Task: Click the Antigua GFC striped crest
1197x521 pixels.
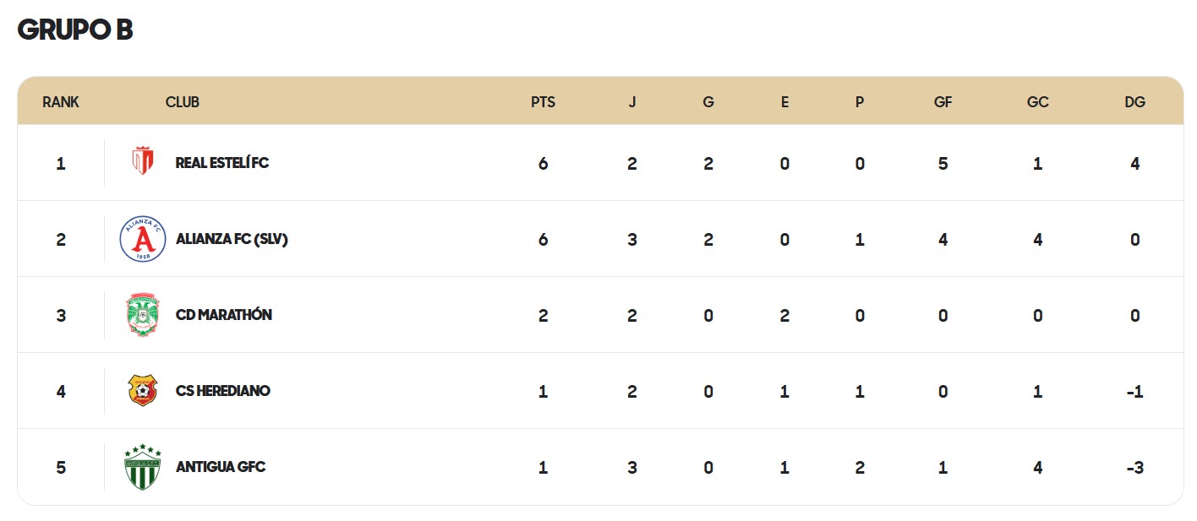Action: [x=143, y=467]
